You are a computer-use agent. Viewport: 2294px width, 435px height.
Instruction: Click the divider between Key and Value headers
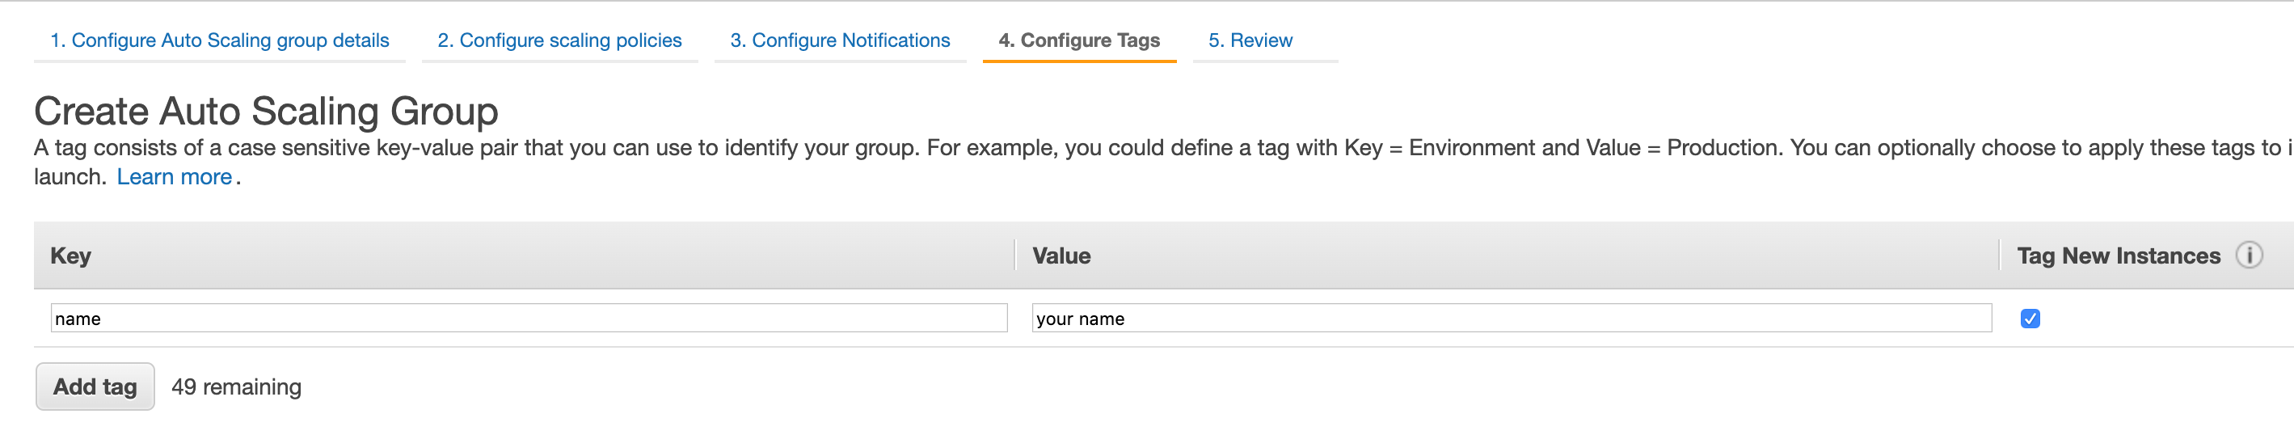(x=1015, y=255)
